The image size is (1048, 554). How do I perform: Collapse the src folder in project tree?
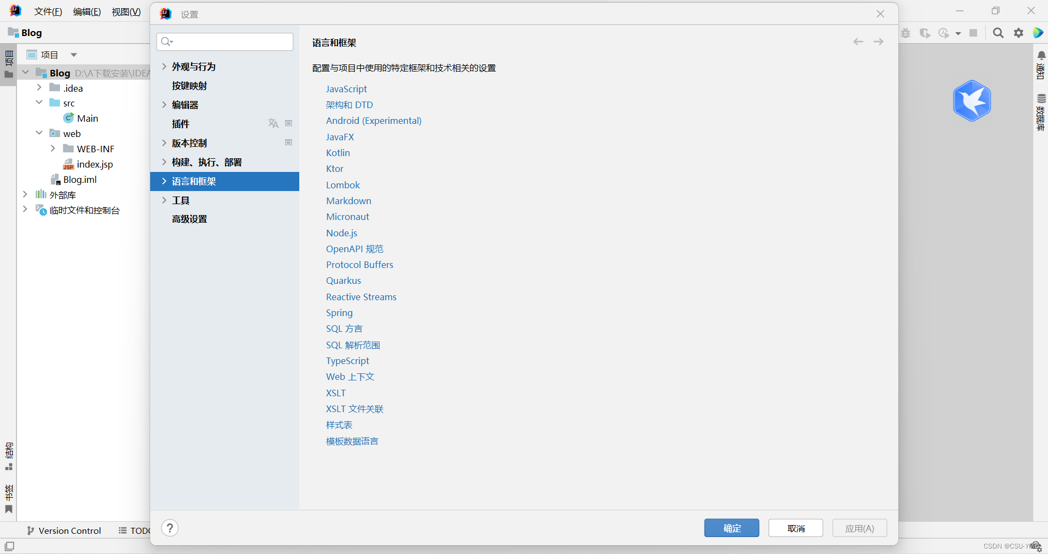click(39, 102)
